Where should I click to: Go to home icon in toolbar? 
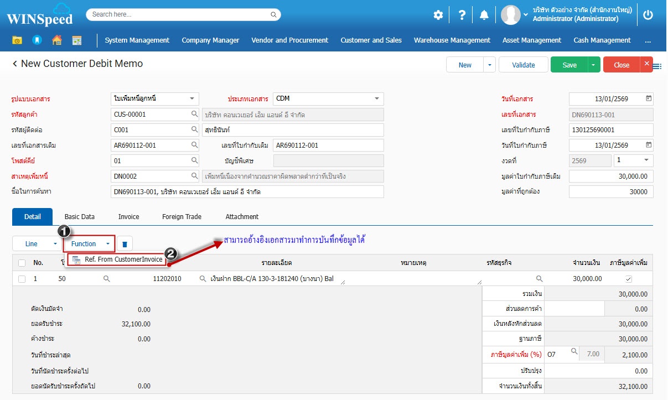click(x=56, y=40)
